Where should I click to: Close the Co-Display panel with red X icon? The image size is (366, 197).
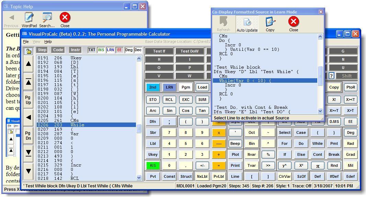293,24
